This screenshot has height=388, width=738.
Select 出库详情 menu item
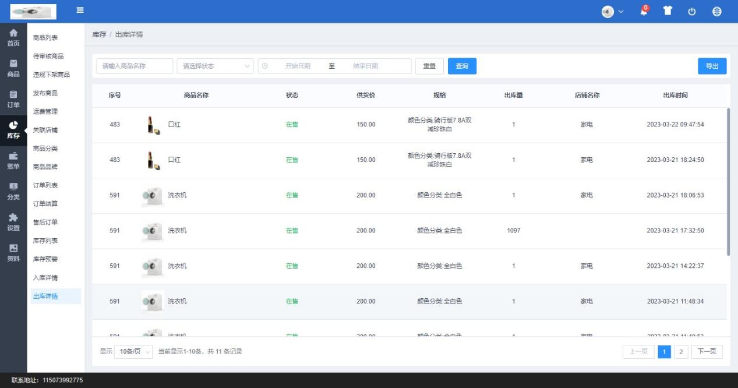click(x=56, y=296)
